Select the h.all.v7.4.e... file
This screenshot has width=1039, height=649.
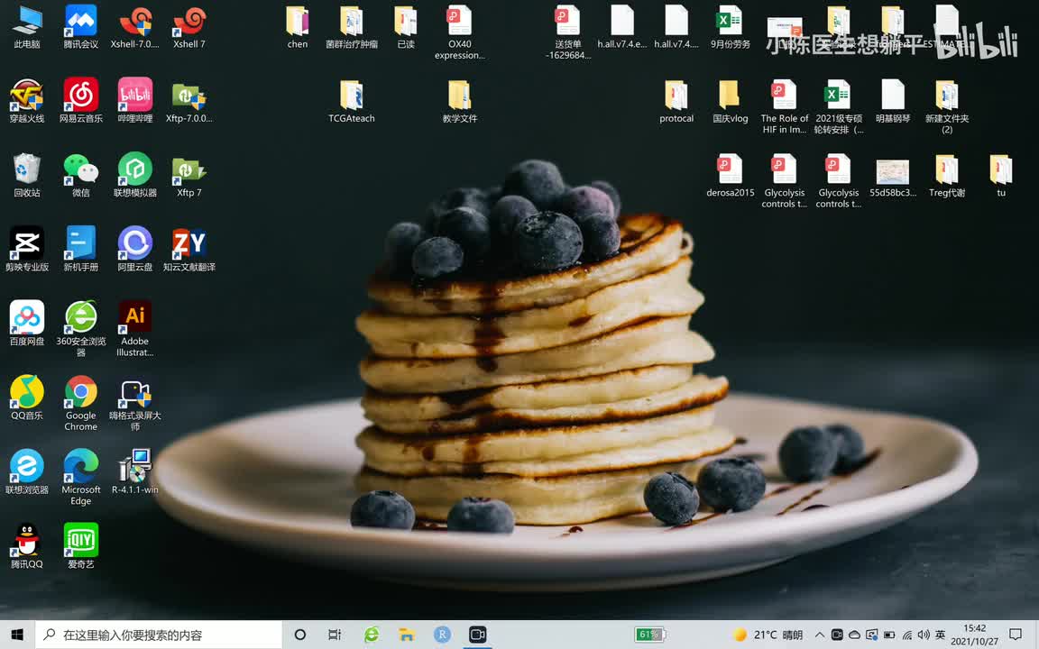tap(622, 27)
